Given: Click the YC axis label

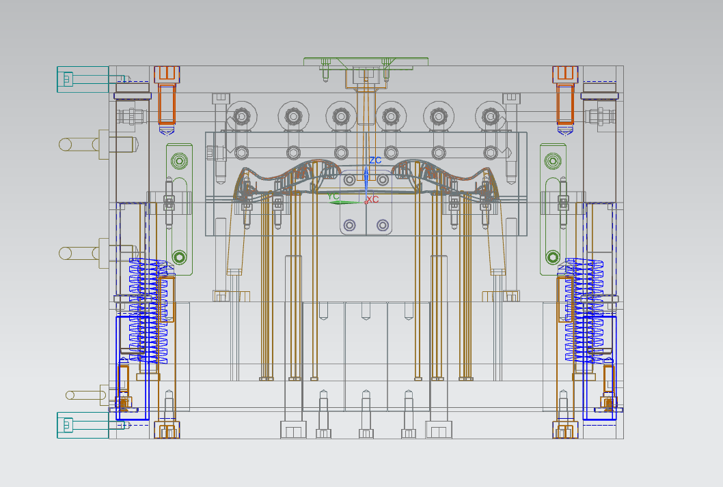Looking at the screenshot, I should [x=333, y=196].
